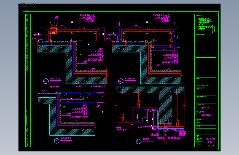Pick the yellow spotlight fixture in detail 32
This screenshot has height=155, width=239.
[x=54, y=30]
